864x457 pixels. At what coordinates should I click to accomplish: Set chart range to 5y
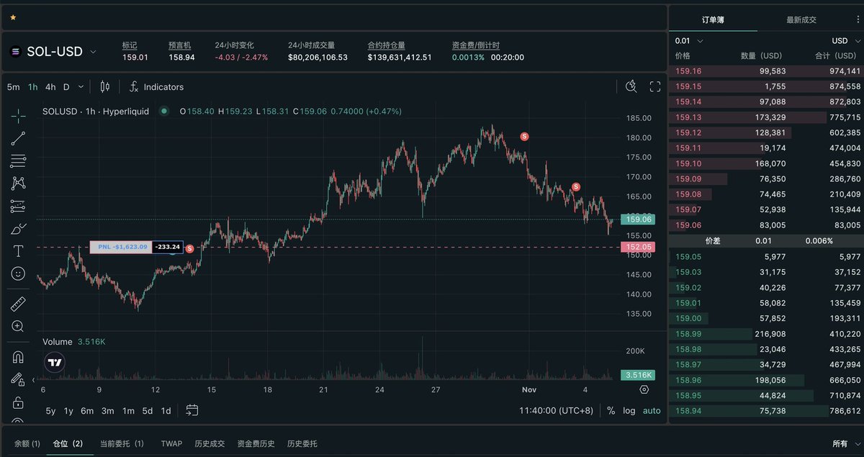[50, 411]
